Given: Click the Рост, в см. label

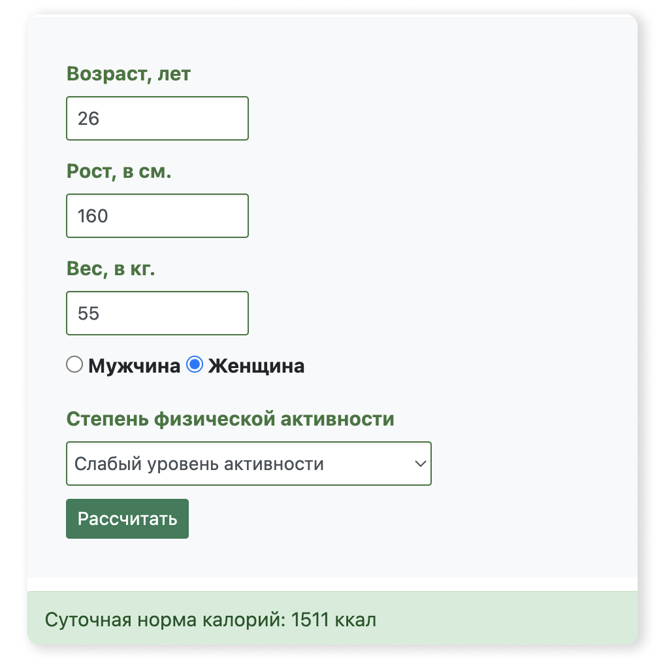Looking at the screenshot, I should click(118, 171).
